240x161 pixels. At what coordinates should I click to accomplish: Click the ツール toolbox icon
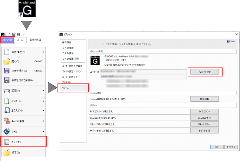tap(7, 131)
